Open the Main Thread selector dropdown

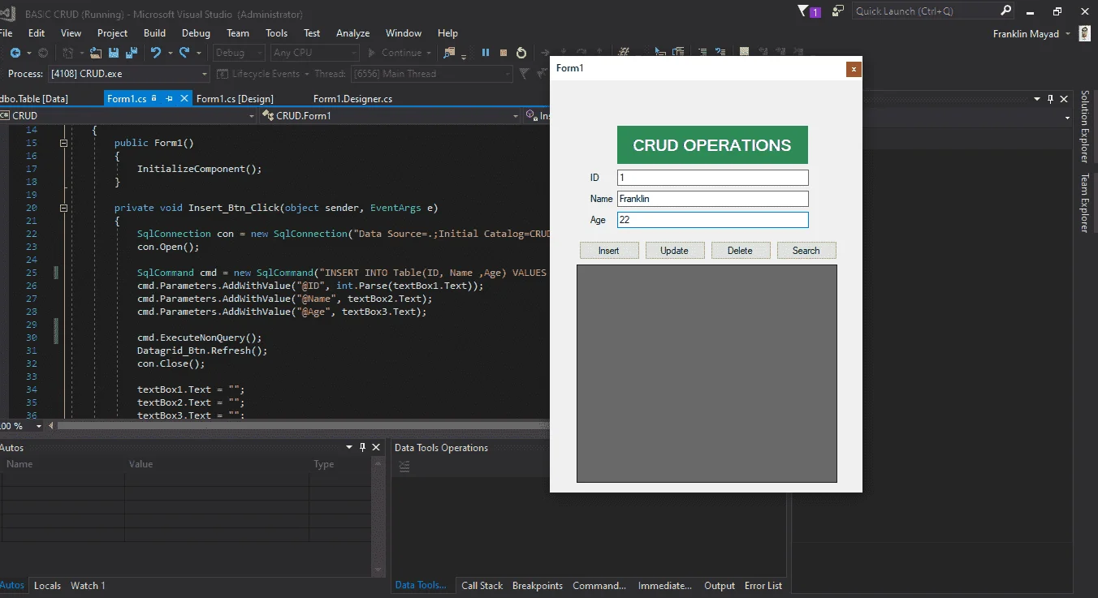[x=431, y=74]
